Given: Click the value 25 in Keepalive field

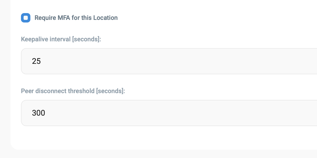Looking at the screenshot, I should point(36,61).
